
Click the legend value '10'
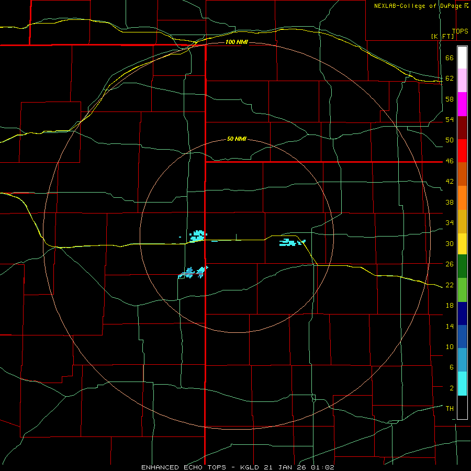click(x=450, y=346)
